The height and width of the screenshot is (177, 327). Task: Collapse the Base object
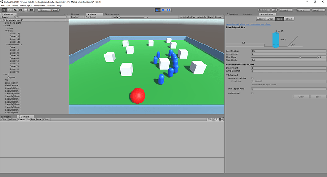(4, 25)
